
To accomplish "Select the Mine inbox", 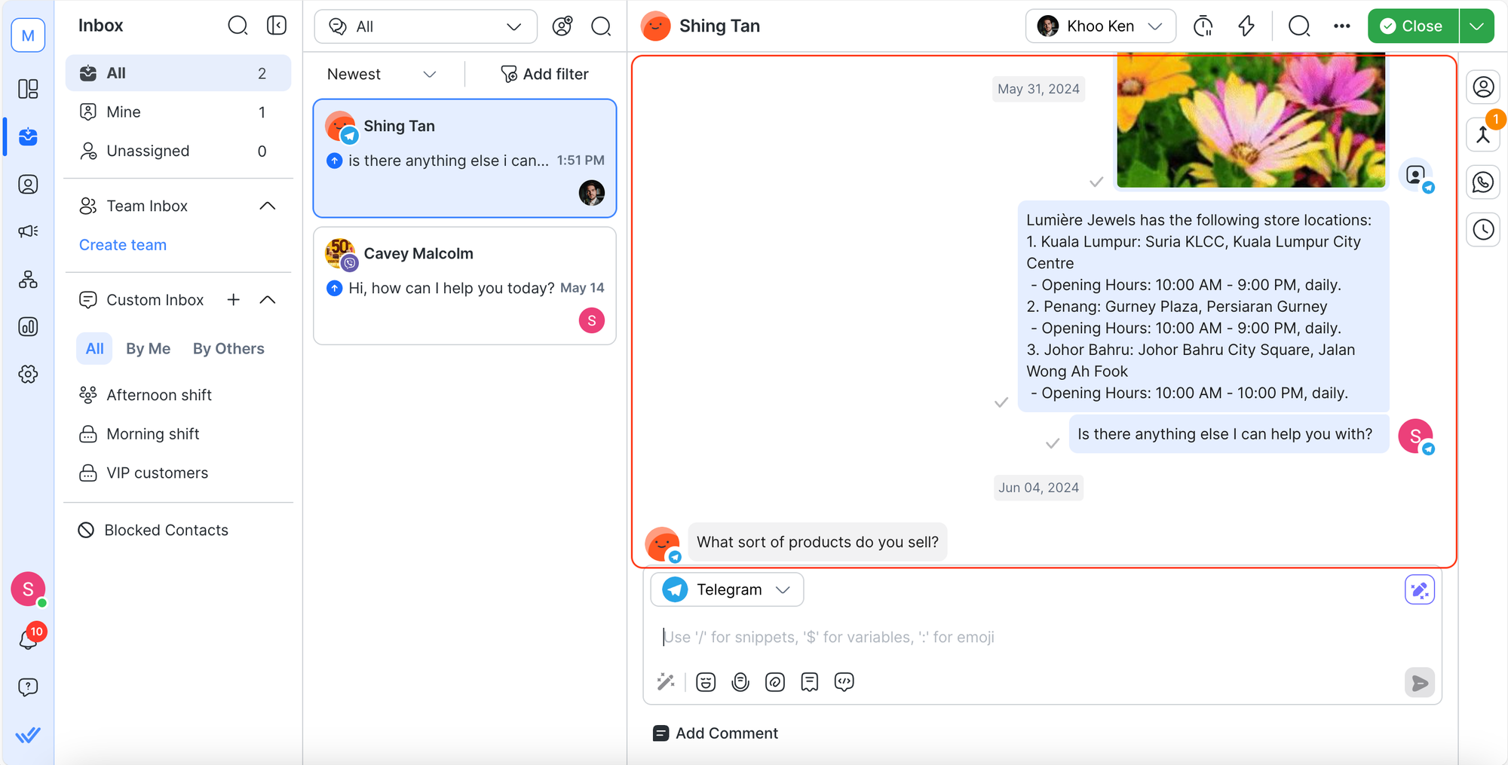I will tap(124, 112).
